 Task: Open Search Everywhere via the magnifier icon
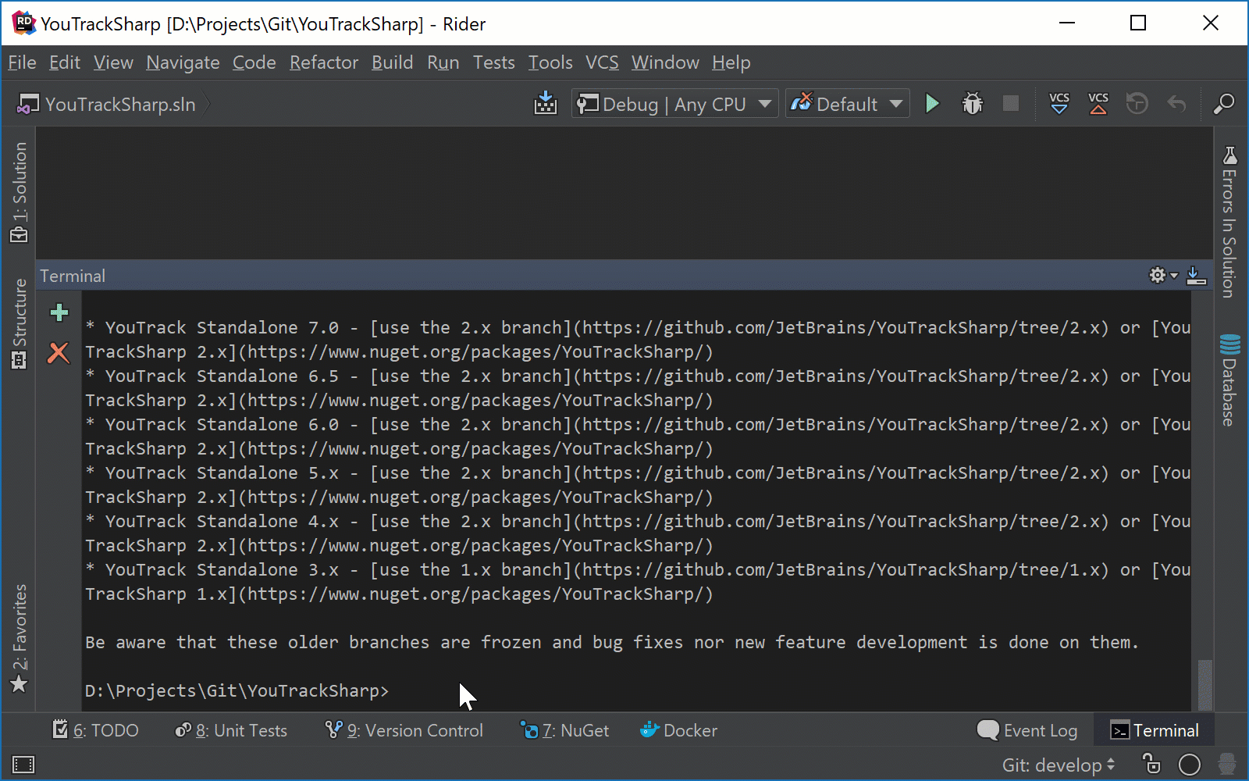click(x=1223, y=103)
